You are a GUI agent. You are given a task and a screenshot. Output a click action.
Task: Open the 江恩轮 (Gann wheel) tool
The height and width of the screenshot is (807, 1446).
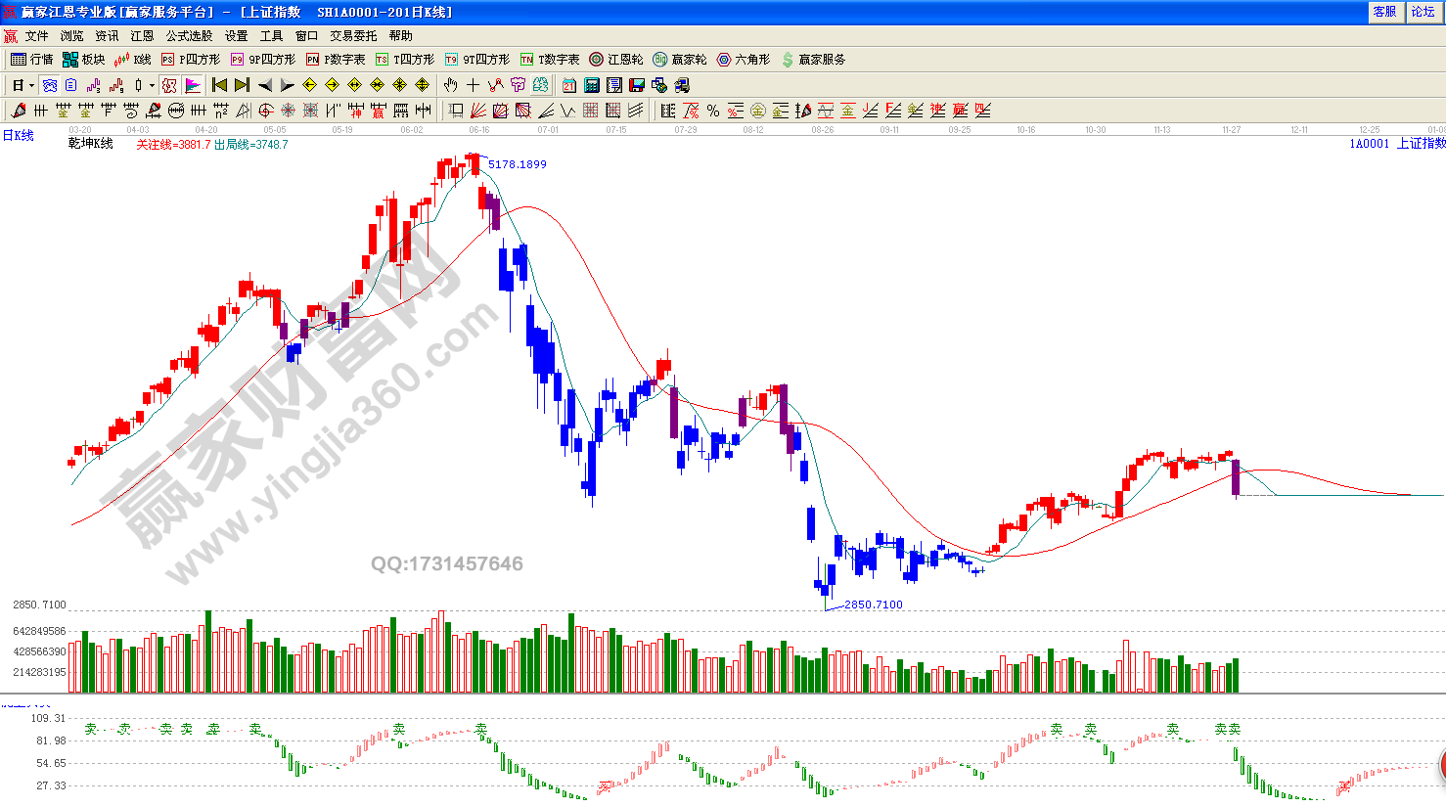[x=616, y=60]
